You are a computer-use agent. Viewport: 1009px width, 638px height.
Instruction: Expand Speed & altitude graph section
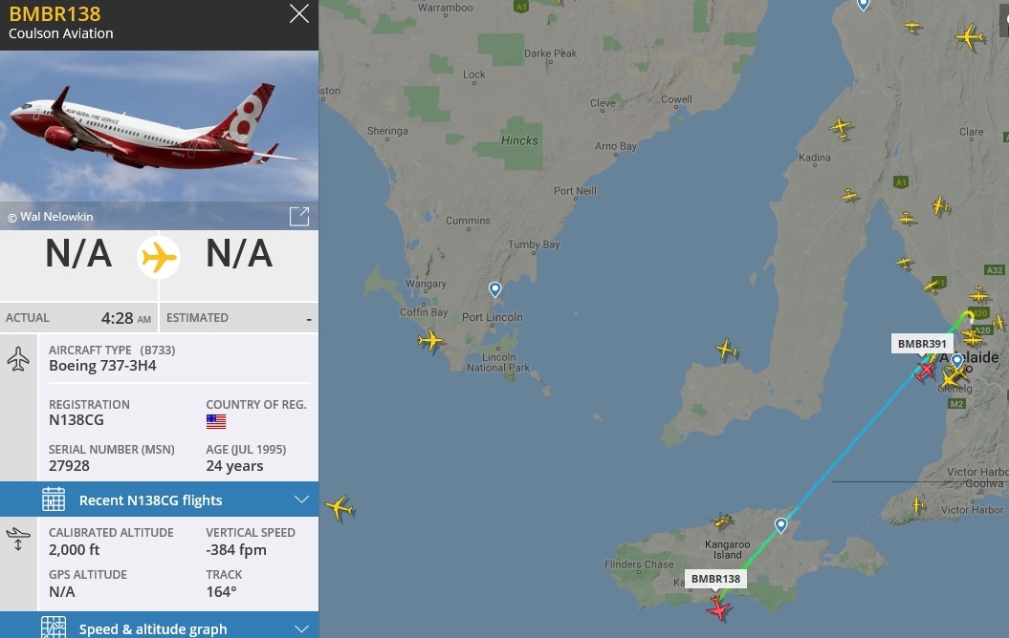(159, 628)
